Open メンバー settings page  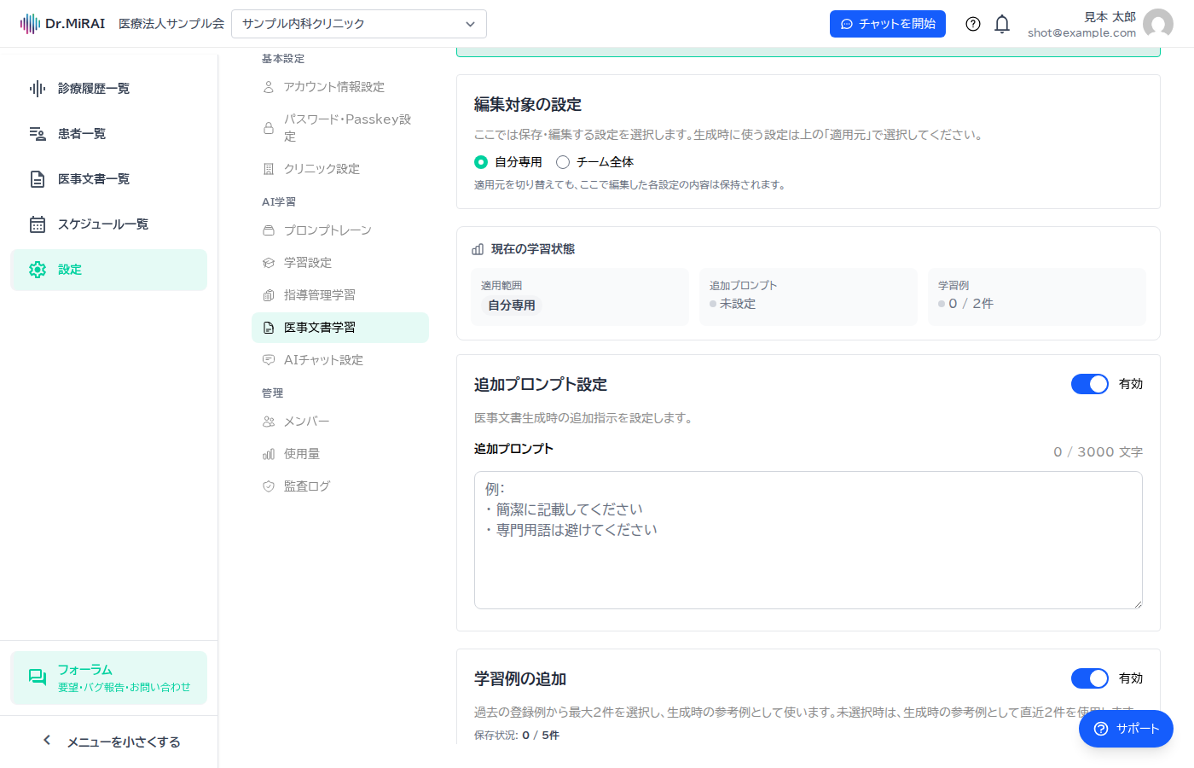[340, 422]
